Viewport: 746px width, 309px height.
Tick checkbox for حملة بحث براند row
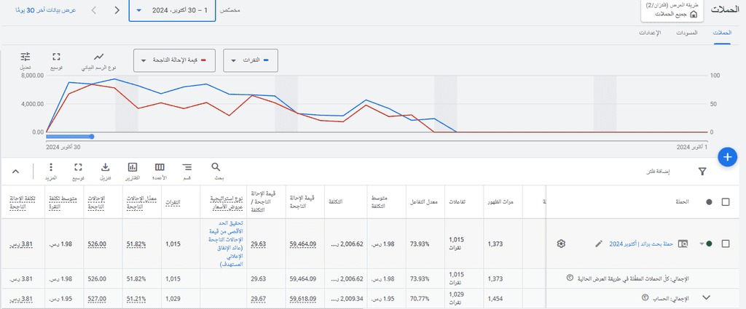click(726, 244)
